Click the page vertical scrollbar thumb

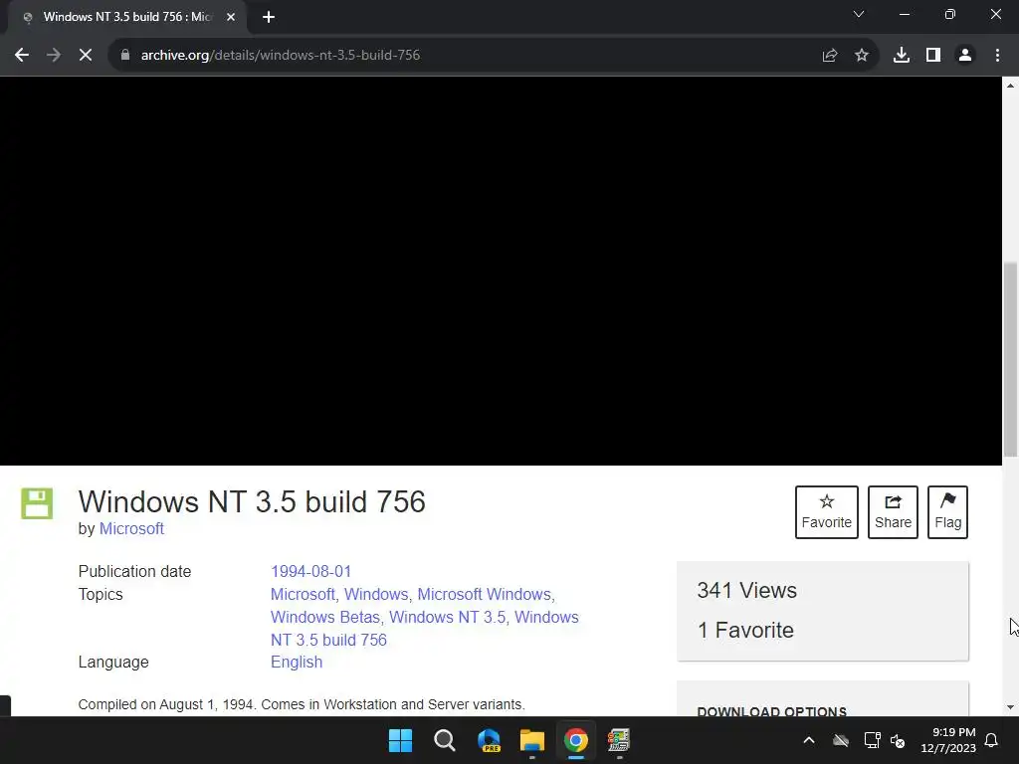click(1010, 359)
